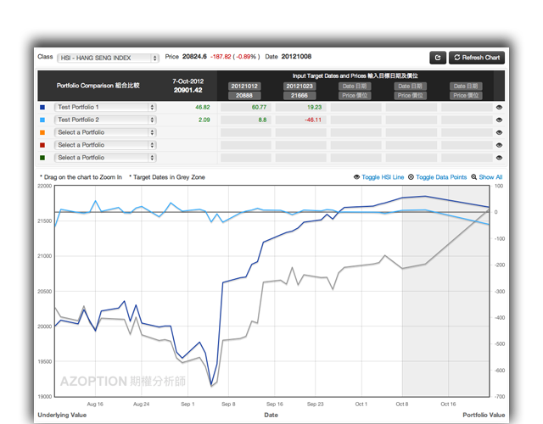Click the target icon beside Toggle Data Points
Viewport: 543px width, 424px height.
pos(411,177)
